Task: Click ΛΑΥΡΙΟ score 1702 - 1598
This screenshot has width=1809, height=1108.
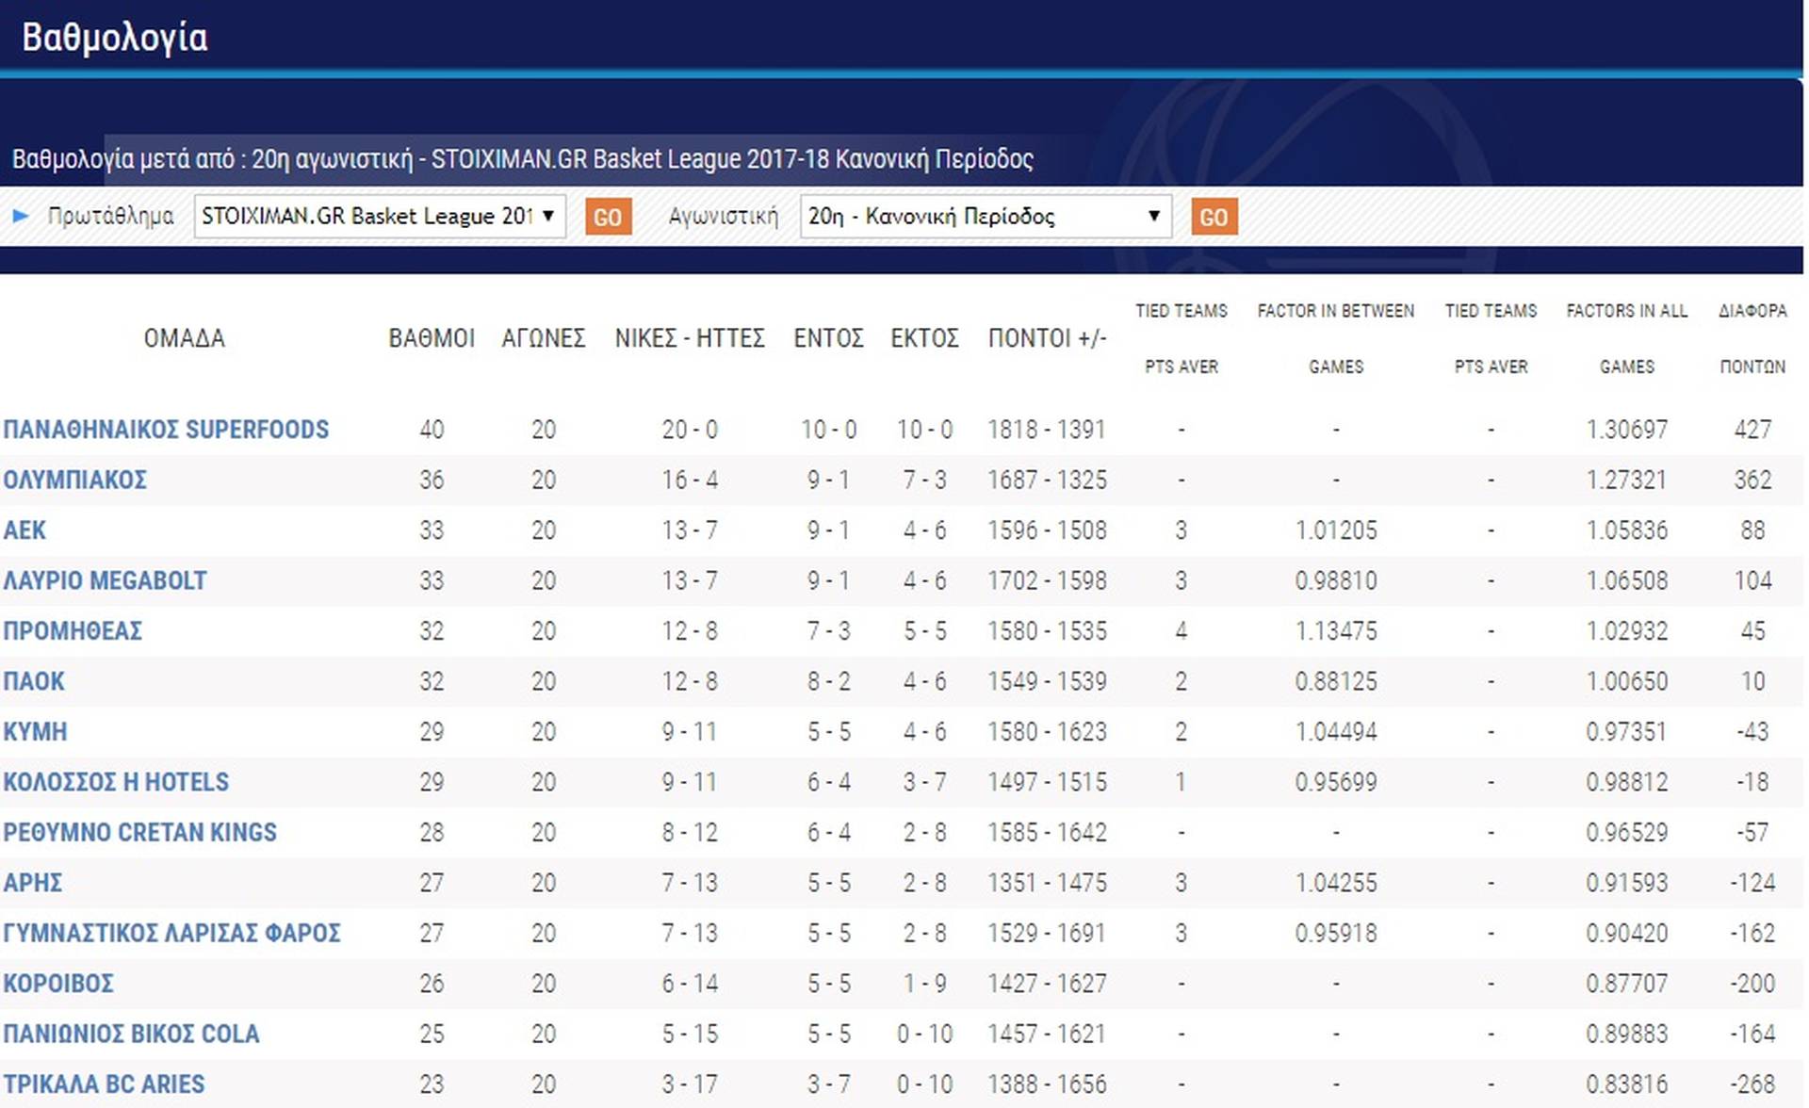Action: click(x=1047, y=580)
